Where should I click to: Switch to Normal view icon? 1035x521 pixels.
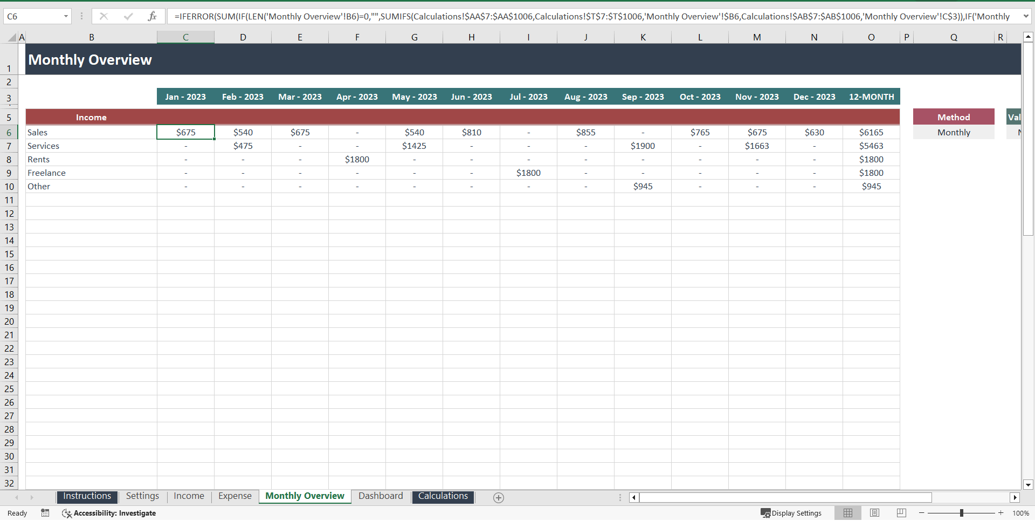click(x=848, y=513)
